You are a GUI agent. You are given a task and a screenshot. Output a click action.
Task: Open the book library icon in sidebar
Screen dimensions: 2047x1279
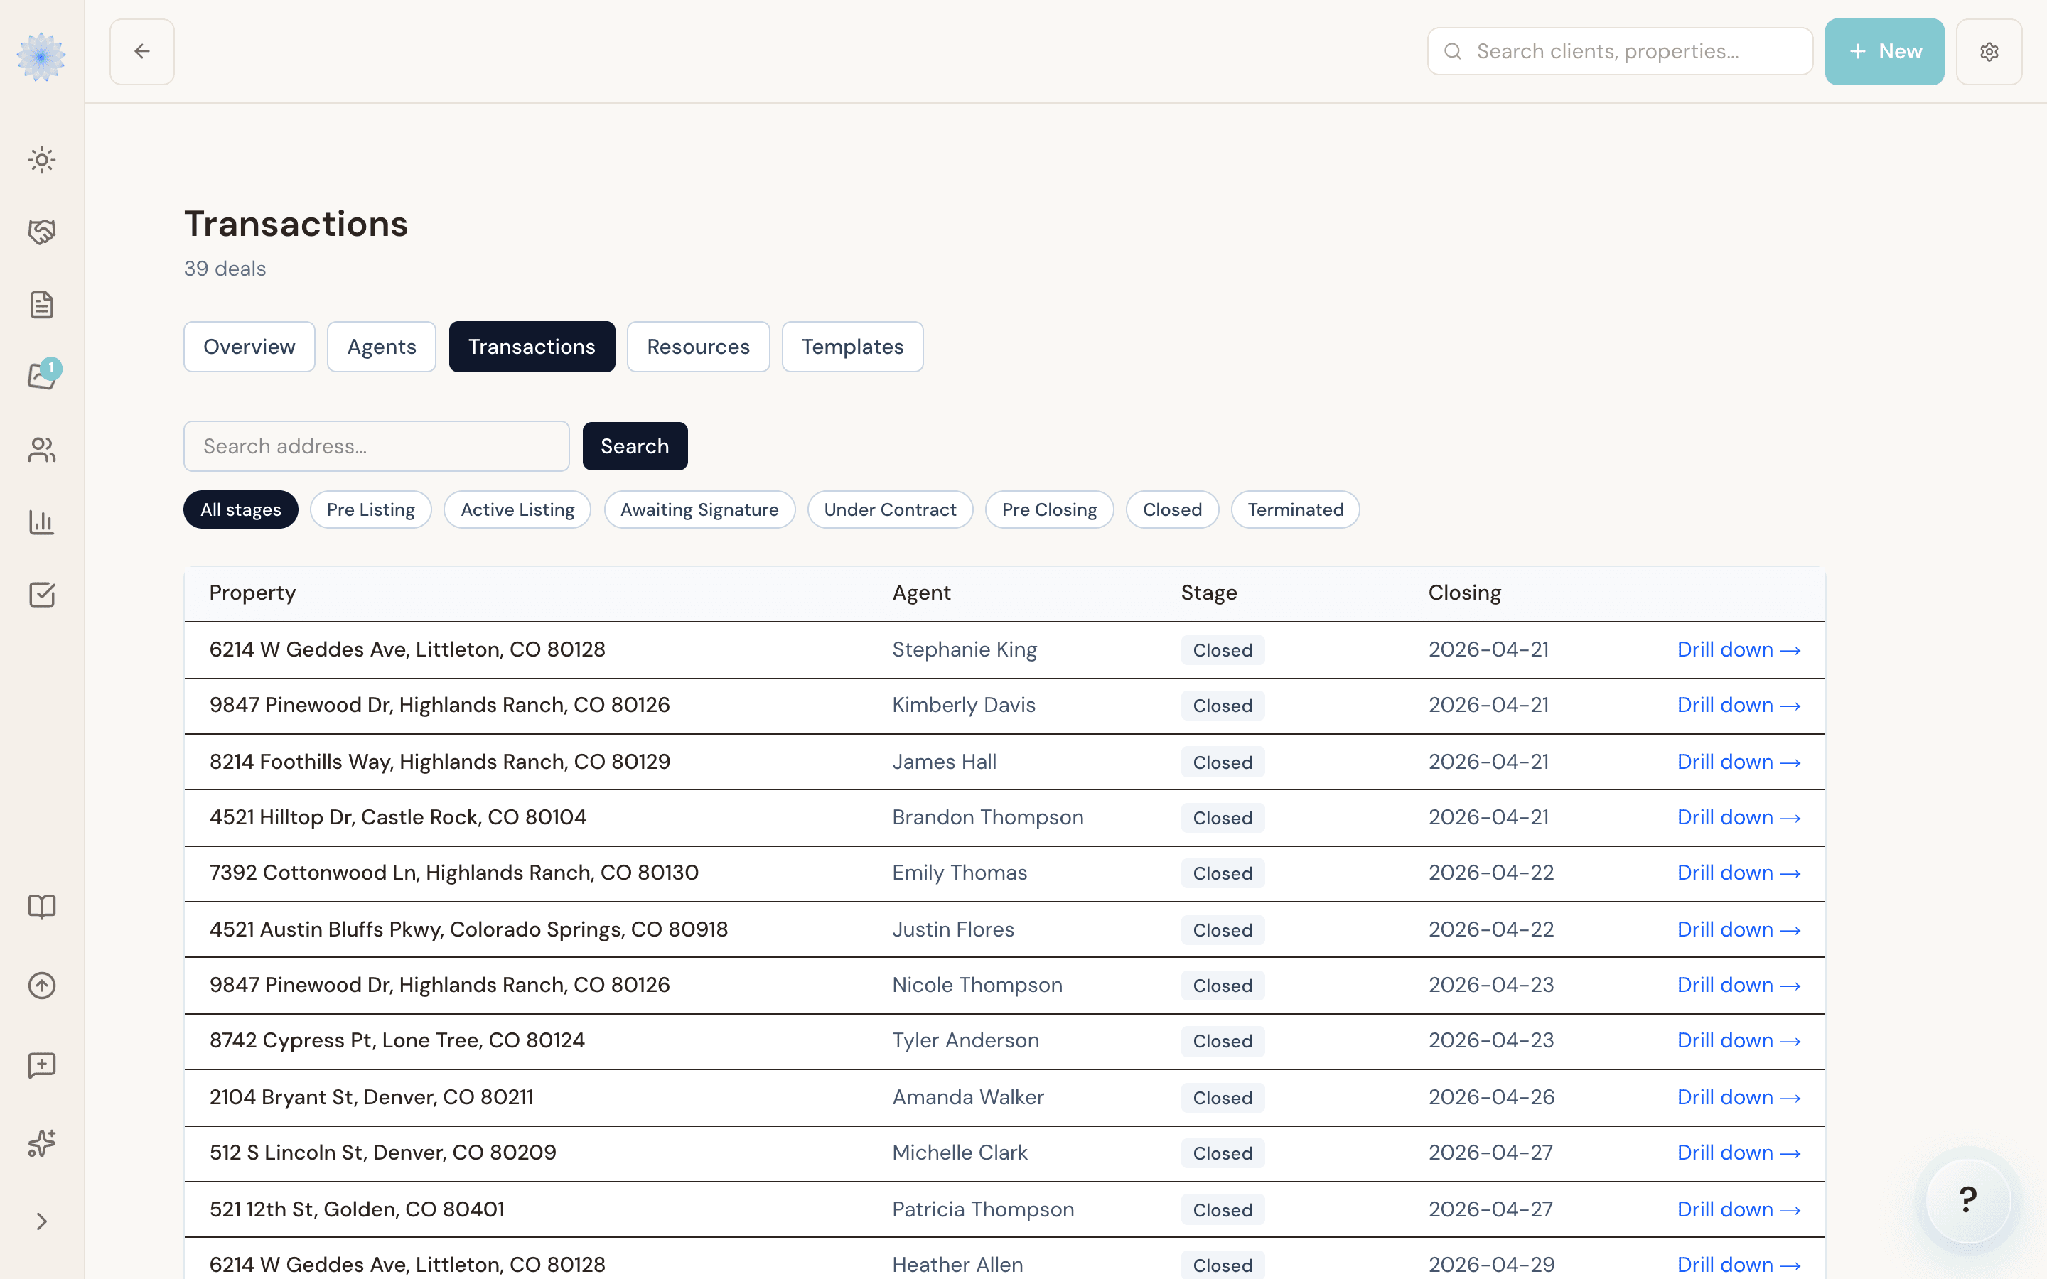[x=41, y=907]
